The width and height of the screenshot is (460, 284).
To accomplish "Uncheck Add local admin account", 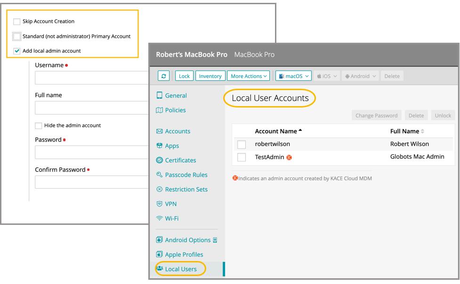I will [x=17, y=51].
